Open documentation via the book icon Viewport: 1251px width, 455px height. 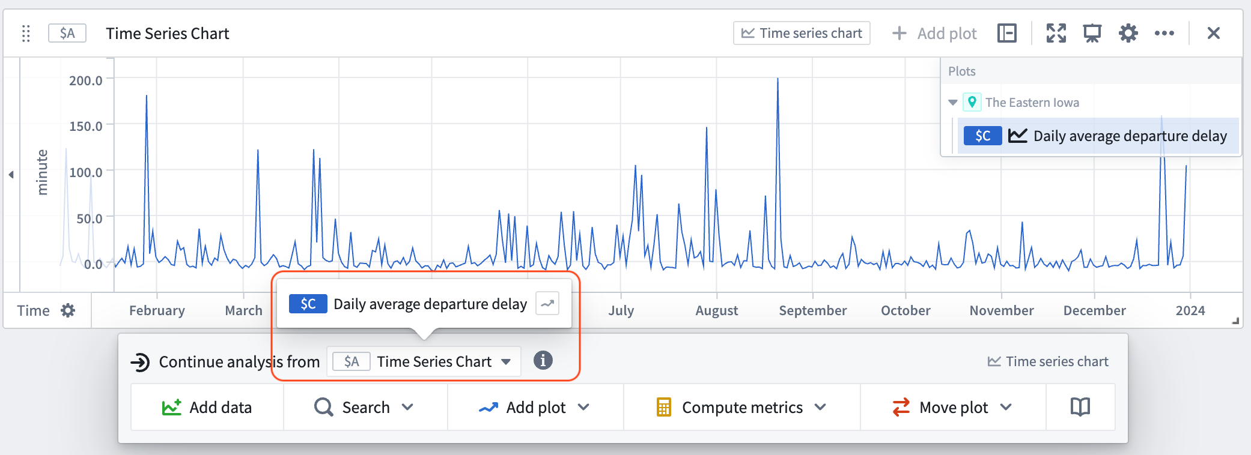click(1079, 407)
